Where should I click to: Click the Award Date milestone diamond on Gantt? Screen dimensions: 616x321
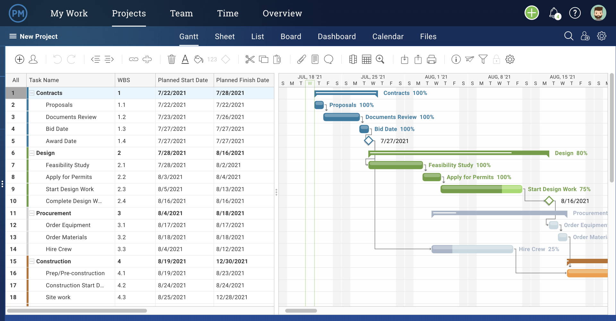tap(369, 140)
